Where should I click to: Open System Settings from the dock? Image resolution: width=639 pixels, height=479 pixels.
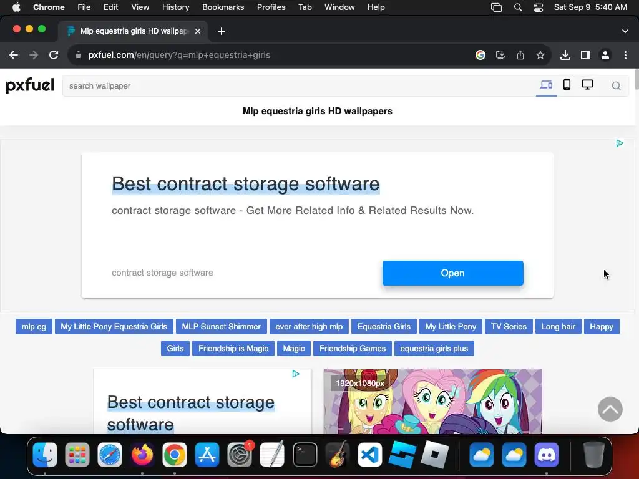coord(240,455)
